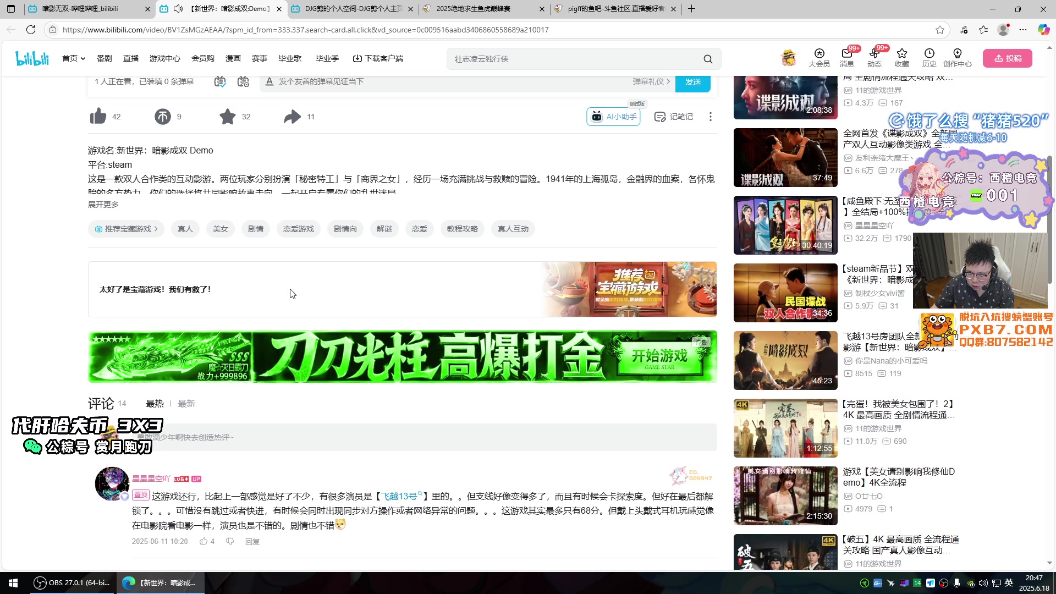Screen dimensions: 1056x594
Task: Open 刀刀光柱高爆打金 ad banner
Action: tap(402, 356)
